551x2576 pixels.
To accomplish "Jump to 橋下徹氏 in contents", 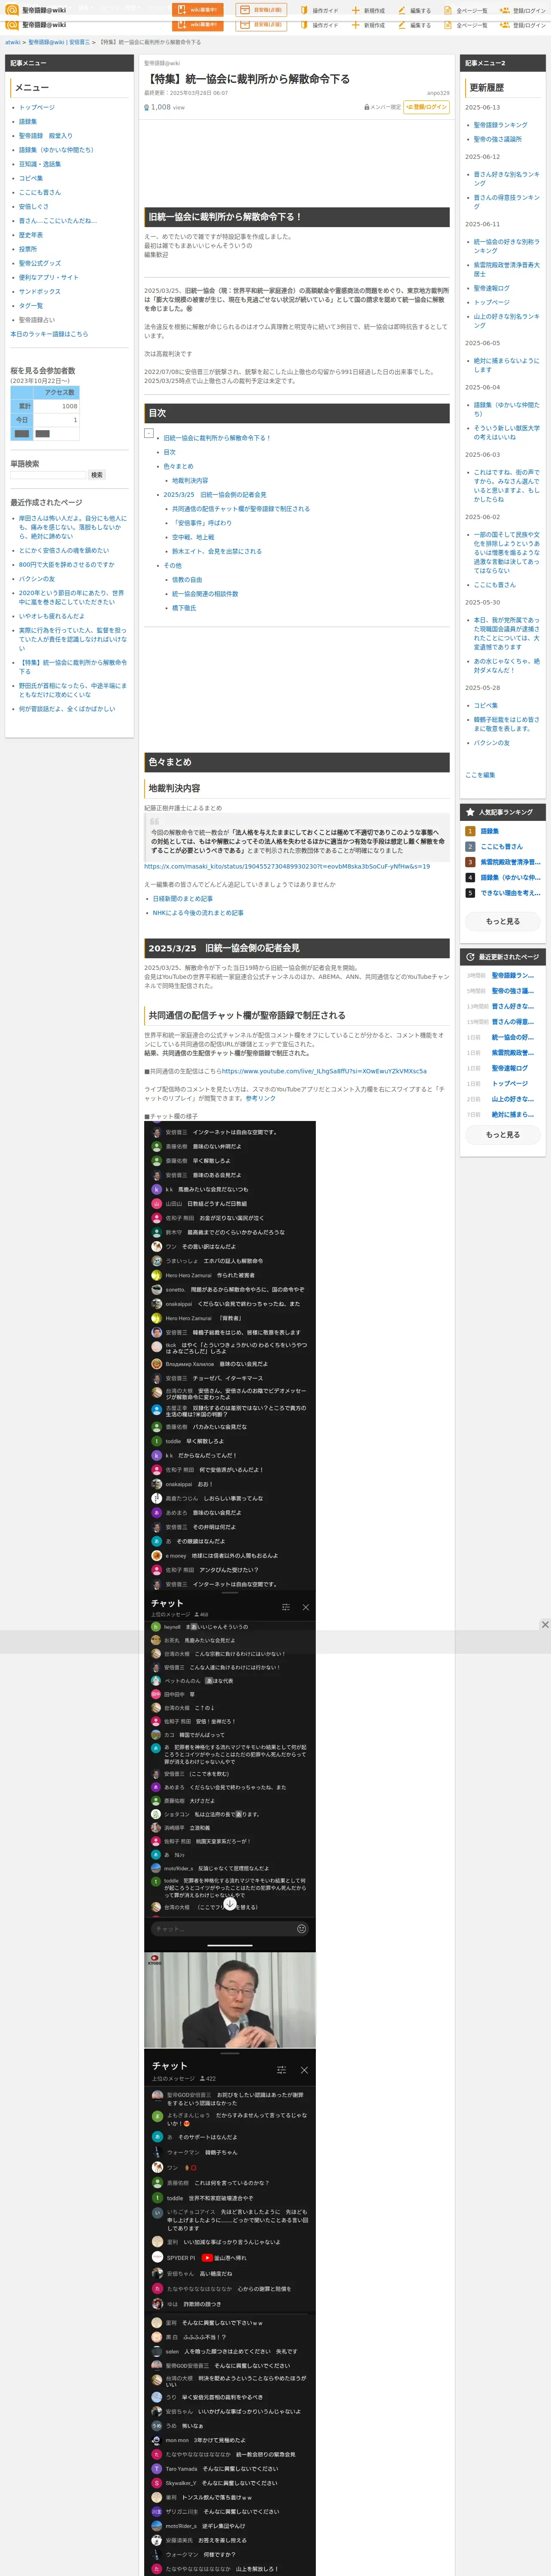I will click(x=184, y=607).
